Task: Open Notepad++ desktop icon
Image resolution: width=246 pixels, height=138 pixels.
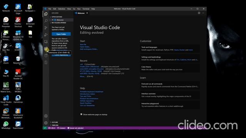Action: [x=30, y=8]
